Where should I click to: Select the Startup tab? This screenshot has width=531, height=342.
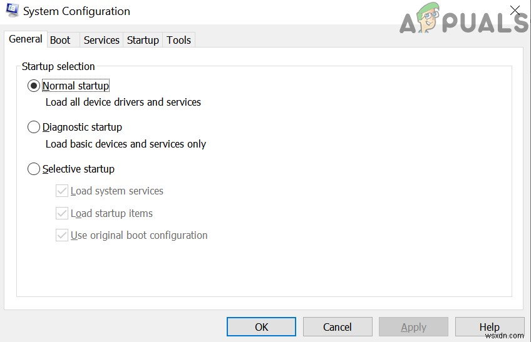pyautogui.click(x=143, y=40)
